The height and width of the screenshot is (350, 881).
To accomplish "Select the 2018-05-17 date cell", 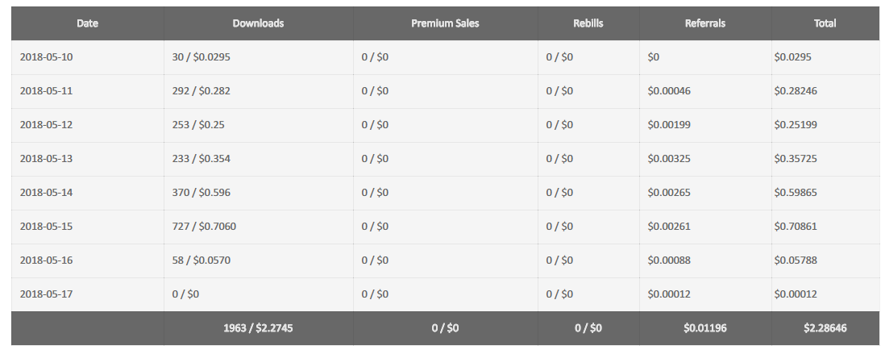I will (x=46, y=294).
